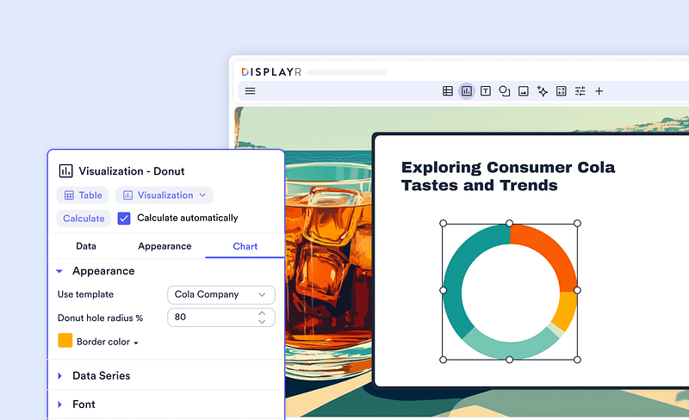Open the filter controls sliders icon
This screenshot has height=420, width=689.
coord(580,91)
